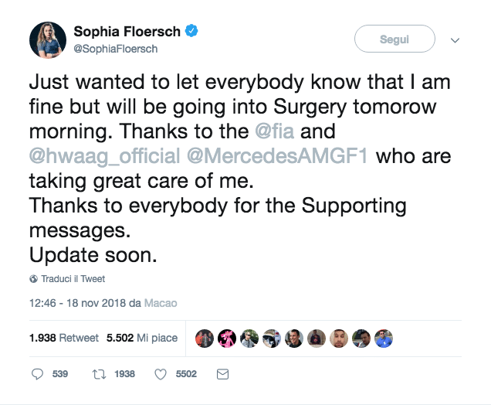This screenshot has height=405, width=491.
Task: Open the Macao location link
Action: (160, 303)
